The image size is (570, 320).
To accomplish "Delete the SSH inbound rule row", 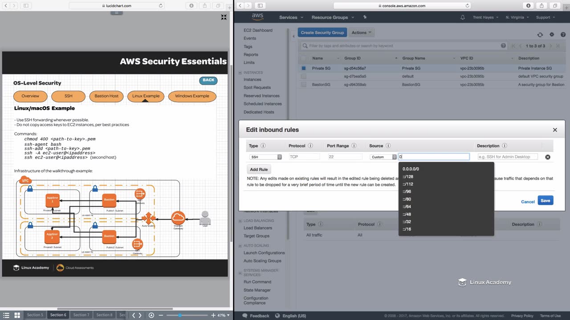I will tap(548, 157).
